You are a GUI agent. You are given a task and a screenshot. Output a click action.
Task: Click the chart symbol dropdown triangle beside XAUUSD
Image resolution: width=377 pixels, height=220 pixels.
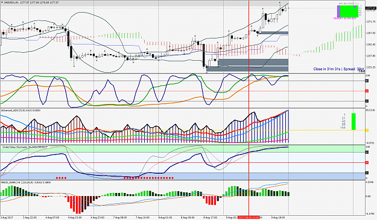(2, 2)
